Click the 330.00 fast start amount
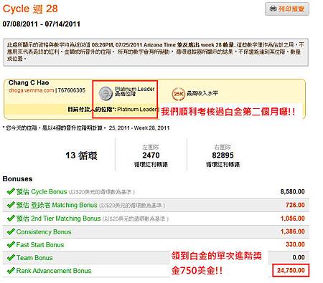323x283 pixels. tap(295, 244)
